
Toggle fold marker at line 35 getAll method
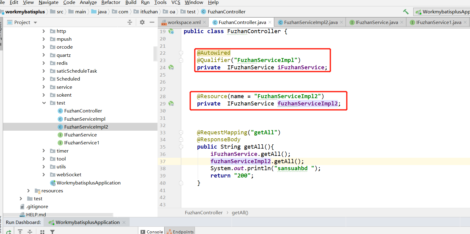[181, 147]
